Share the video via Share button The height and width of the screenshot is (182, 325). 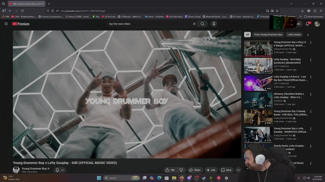195,170
